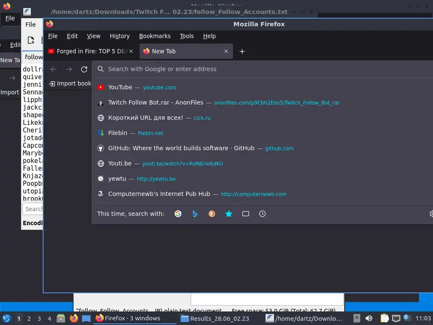This screenshot has height=325, width=433.
Task: Open the Firefox Edit menu
Action: 72,36
